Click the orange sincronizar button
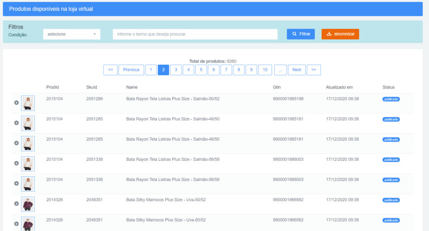Screen dimensions: 429x231 pyautogui.click(x=340, y=34)
